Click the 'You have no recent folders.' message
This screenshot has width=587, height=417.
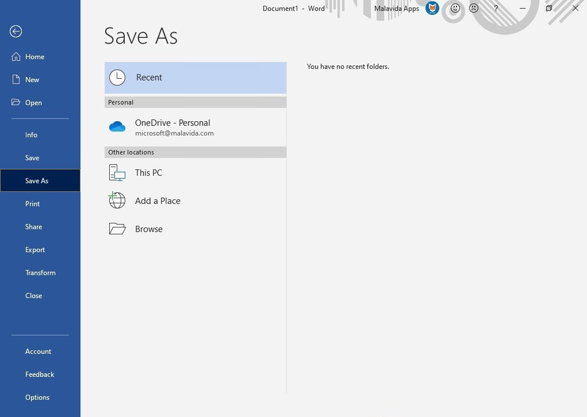click(x=348, y=67)
